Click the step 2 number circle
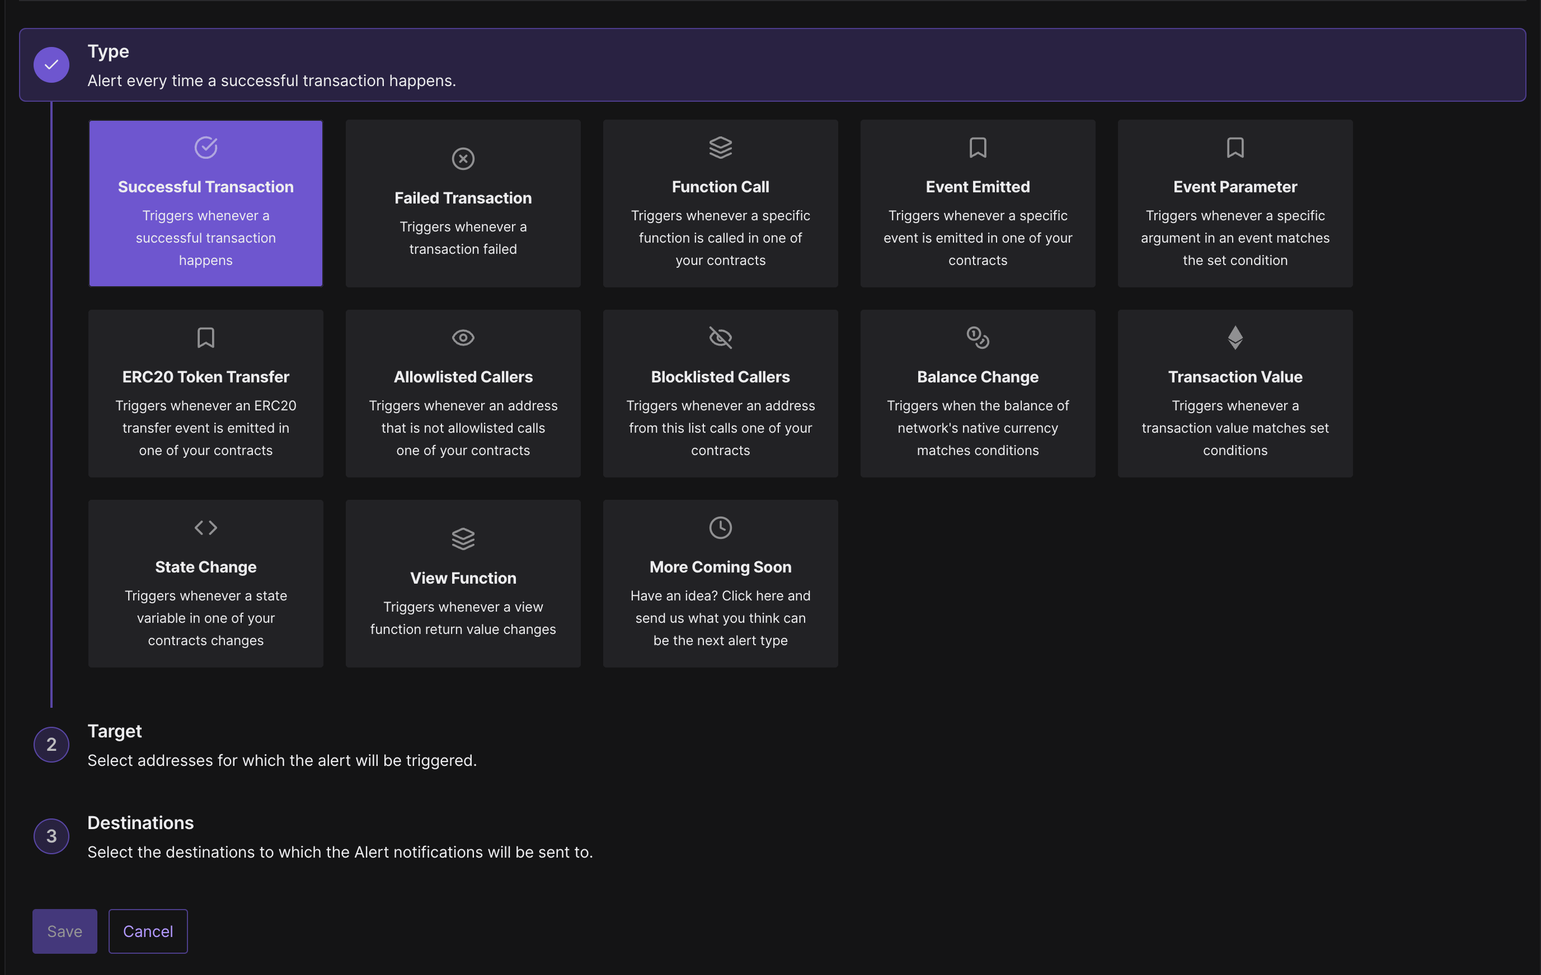The image size is (1541, 975). point(51,744)
